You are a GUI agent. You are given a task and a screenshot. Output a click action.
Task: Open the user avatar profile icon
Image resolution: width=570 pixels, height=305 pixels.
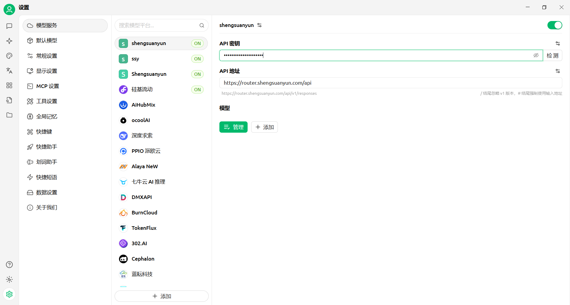(9, 9)
